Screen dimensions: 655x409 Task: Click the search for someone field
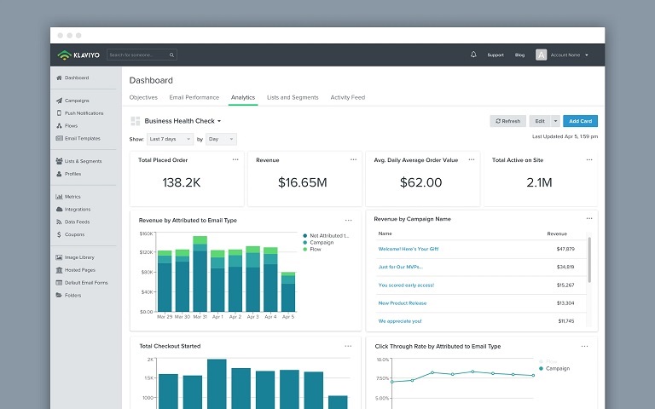coord(142,55)
